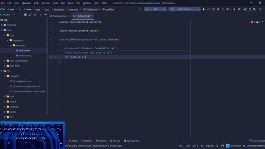Open the App Inspection tool window
The image size is (265, 149).
(x=132, y=141)
